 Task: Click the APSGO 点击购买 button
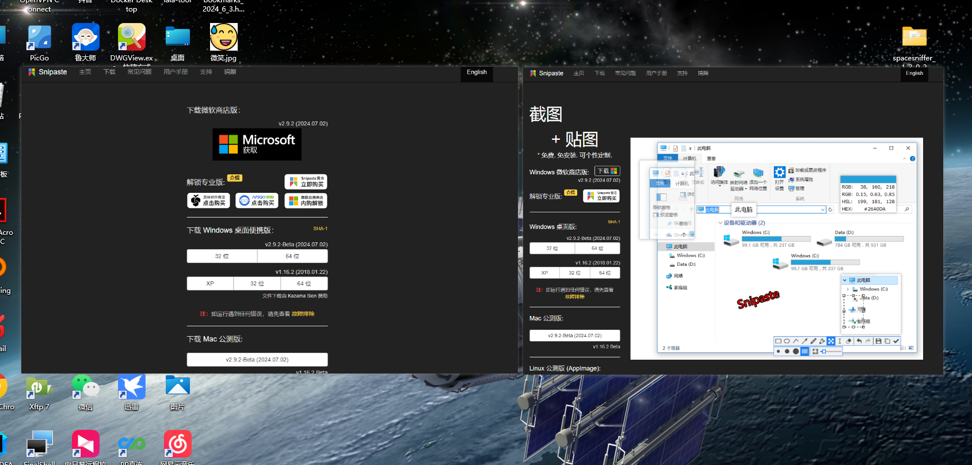tap(257, 200)
